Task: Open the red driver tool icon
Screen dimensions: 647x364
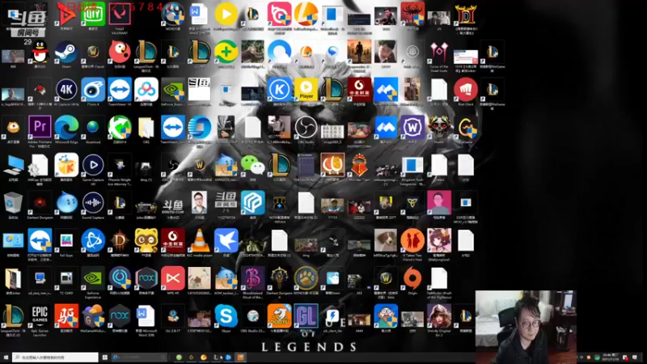Action: click(66, 316)
